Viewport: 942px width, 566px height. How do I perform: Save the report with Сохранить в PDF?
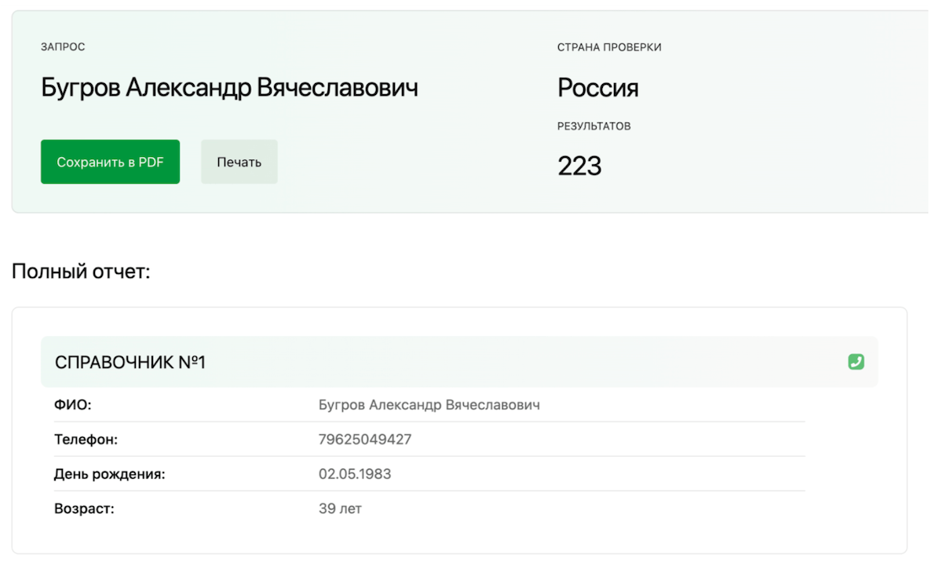click(x=110, y=162)
